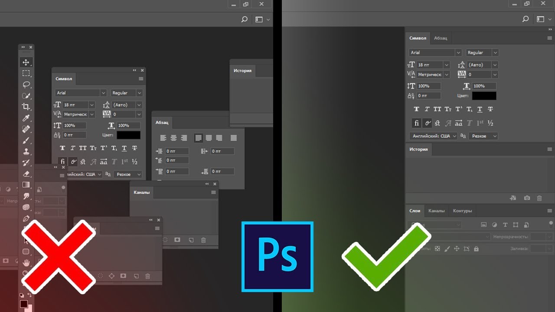Open floating Символ panel flyout menu
The width and height of the screenshot is (555, 312).
click(x=141, y=79)
